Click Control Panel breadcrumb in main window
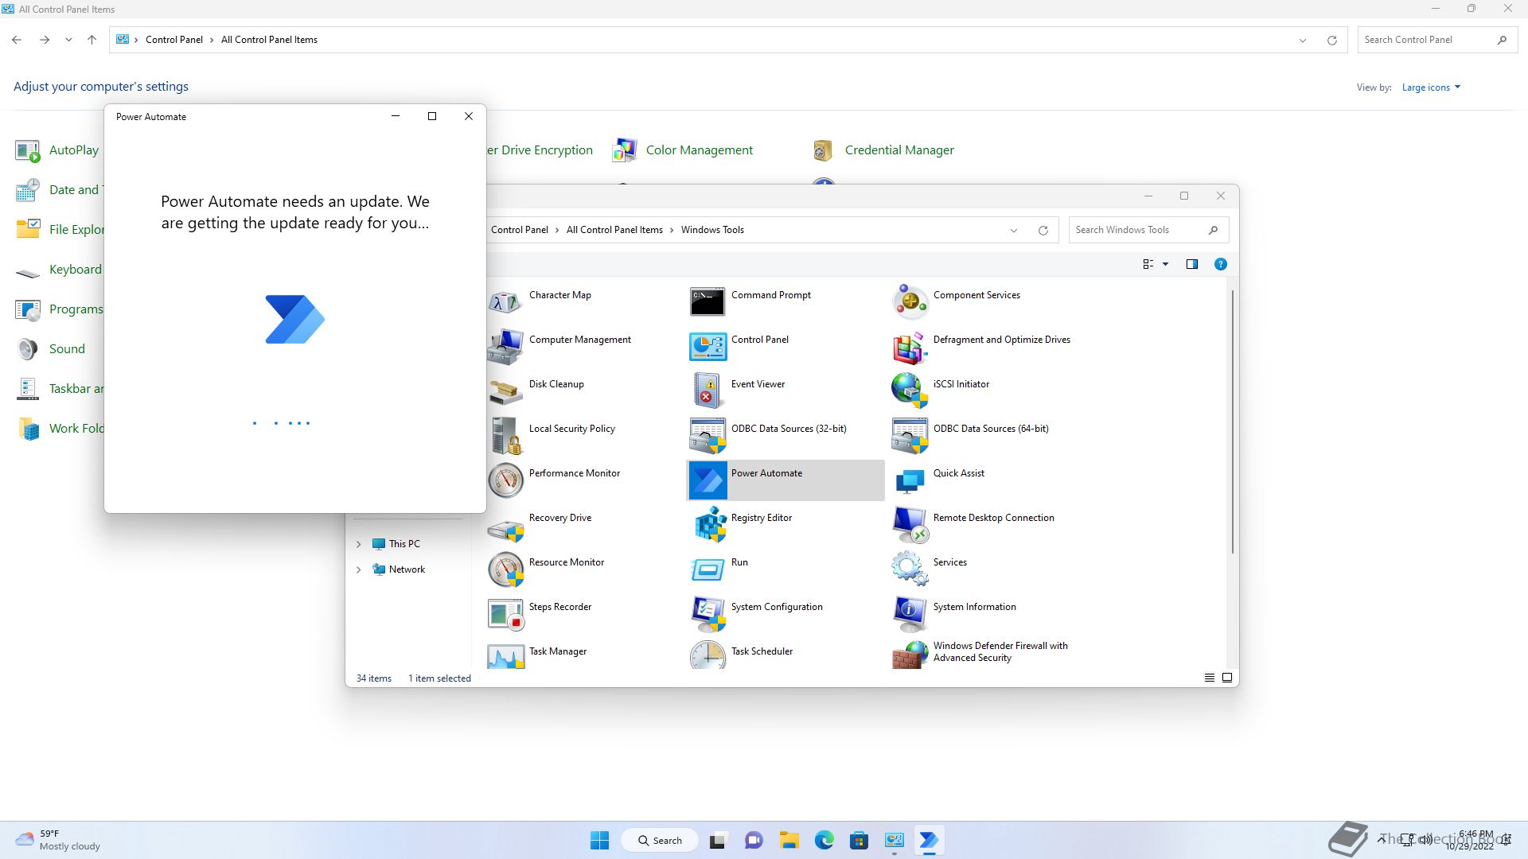Screen dimensions: 1528x859 (x=174, y=40)
